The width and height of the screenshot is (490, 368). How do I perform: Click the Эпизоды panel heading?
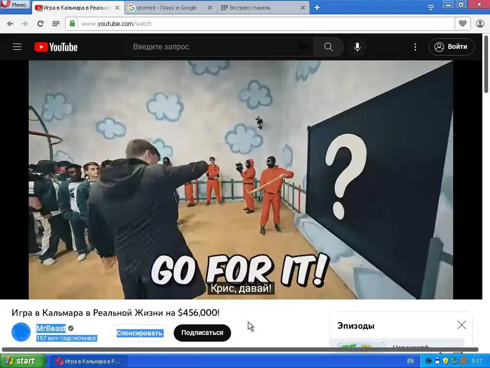356,326
